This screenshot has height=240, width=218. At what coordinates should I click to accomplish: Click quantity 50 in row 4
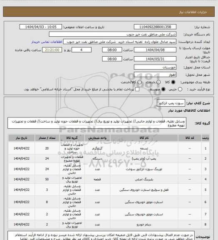tap(47, 179)
